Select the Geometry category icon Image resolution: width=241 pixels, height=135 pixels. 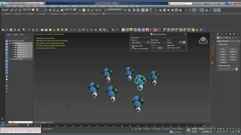[218, 37]
